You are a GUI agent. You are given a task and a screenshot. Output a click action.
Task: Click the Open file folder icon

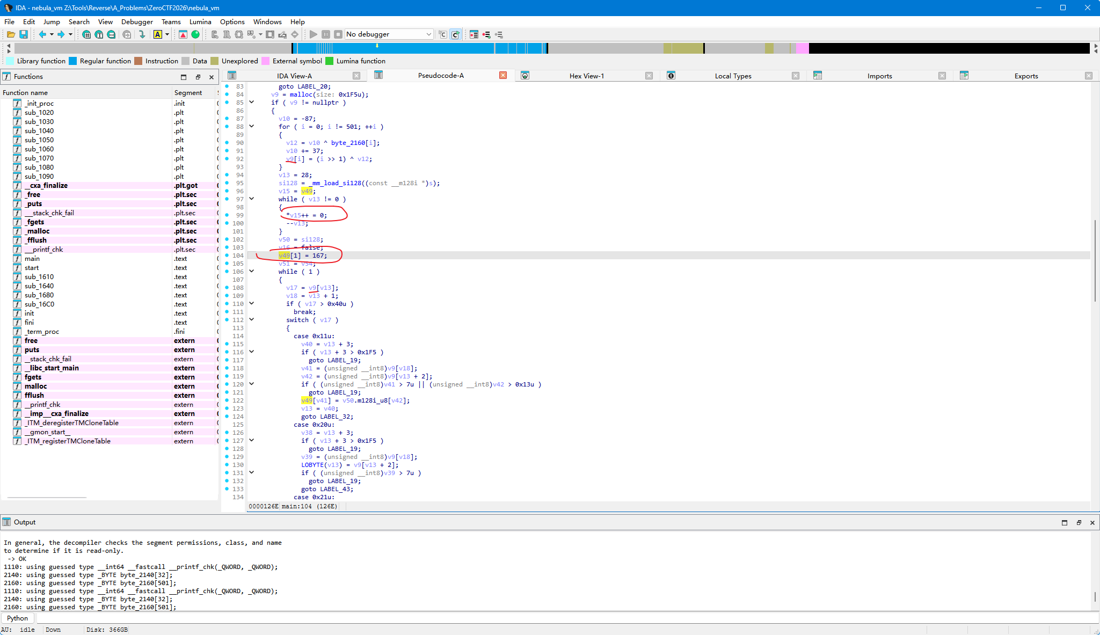[11, 34]
